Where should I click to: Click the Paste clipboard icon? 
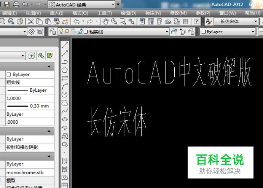tap(48, 21)
